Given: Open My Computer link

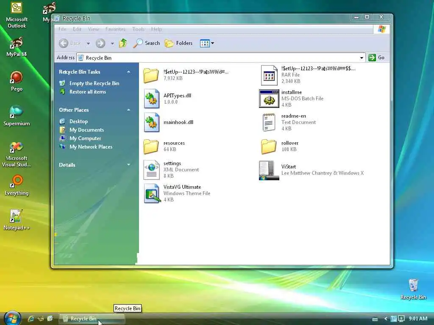Looking at the screenshot, I should (x=85, y=138).
